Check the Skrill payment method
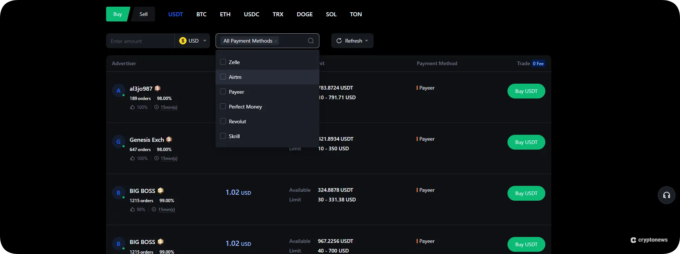 click(223, 136)
